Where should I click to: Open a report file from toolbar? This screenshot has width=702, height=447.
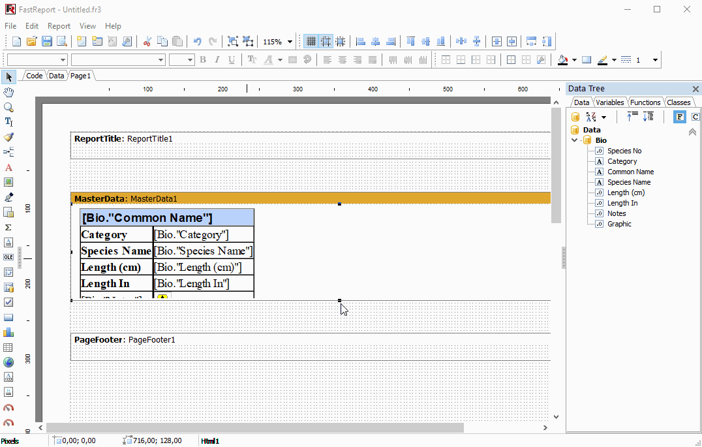tap(31, 42)
